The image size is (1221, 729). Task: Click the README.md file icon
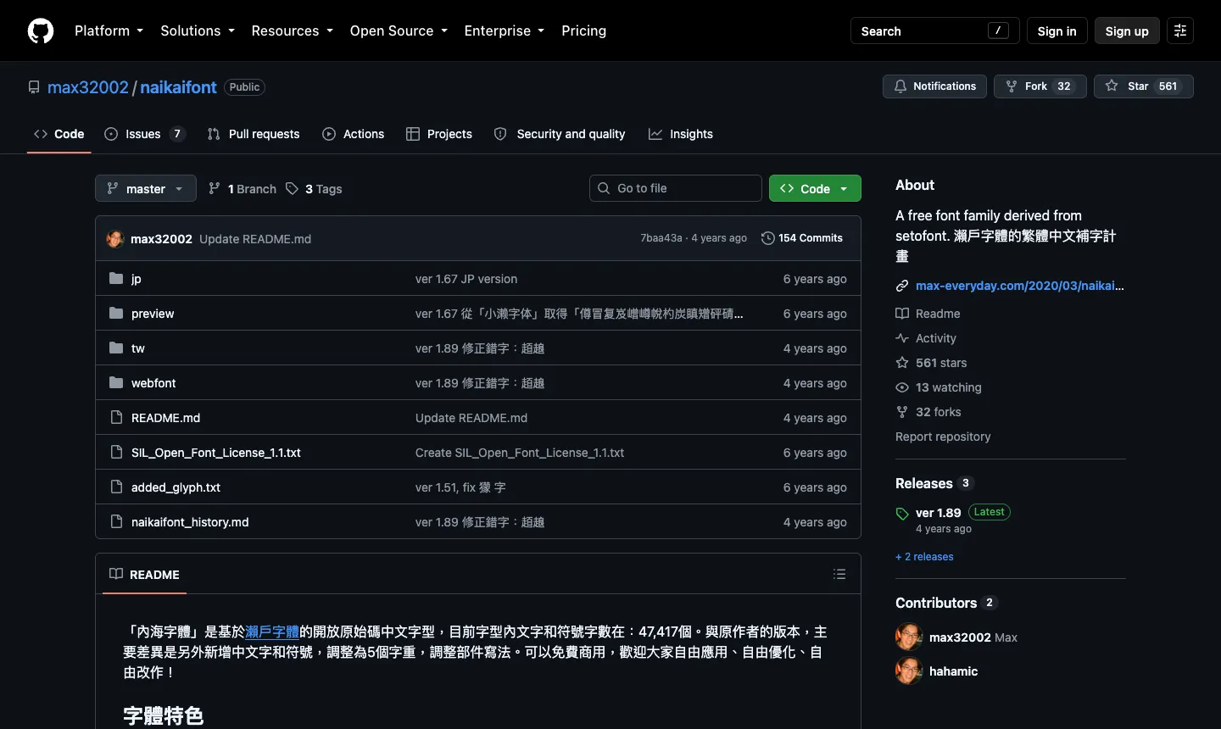pyautogui.click(x=116, y=417)
